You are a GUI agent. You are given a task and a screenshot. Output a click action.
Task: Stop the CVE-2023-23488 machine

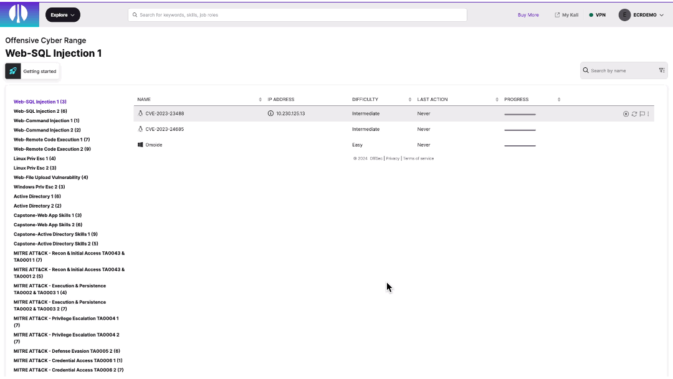626,113
